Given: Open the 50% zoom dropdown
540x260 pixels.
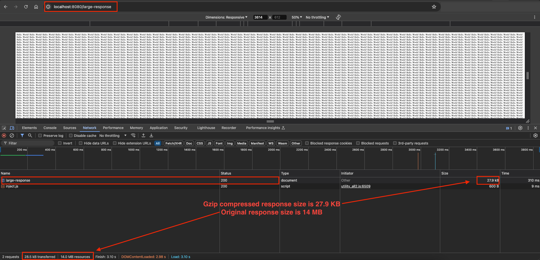Looking at the screenshot, I should 296,17.
